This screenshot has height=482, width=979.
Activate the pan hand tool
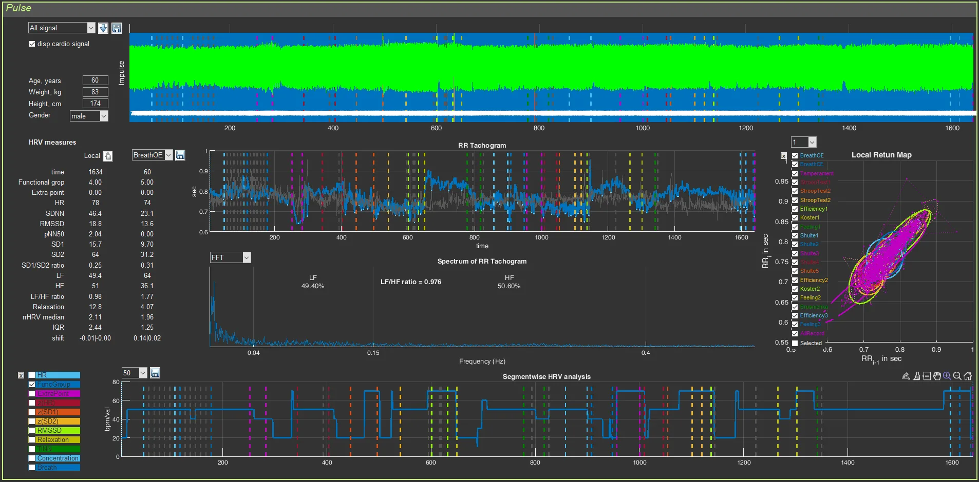pyautogui.click(x=937, y=376)
